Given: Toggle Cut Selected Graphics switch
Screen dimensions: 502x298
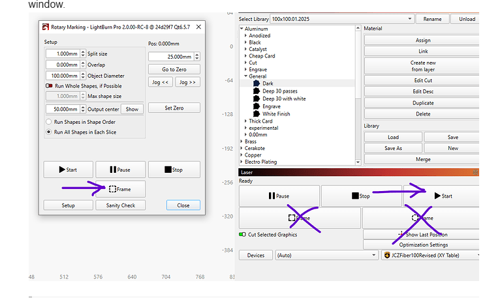Looking at the screenshot, I should [242, 234].
